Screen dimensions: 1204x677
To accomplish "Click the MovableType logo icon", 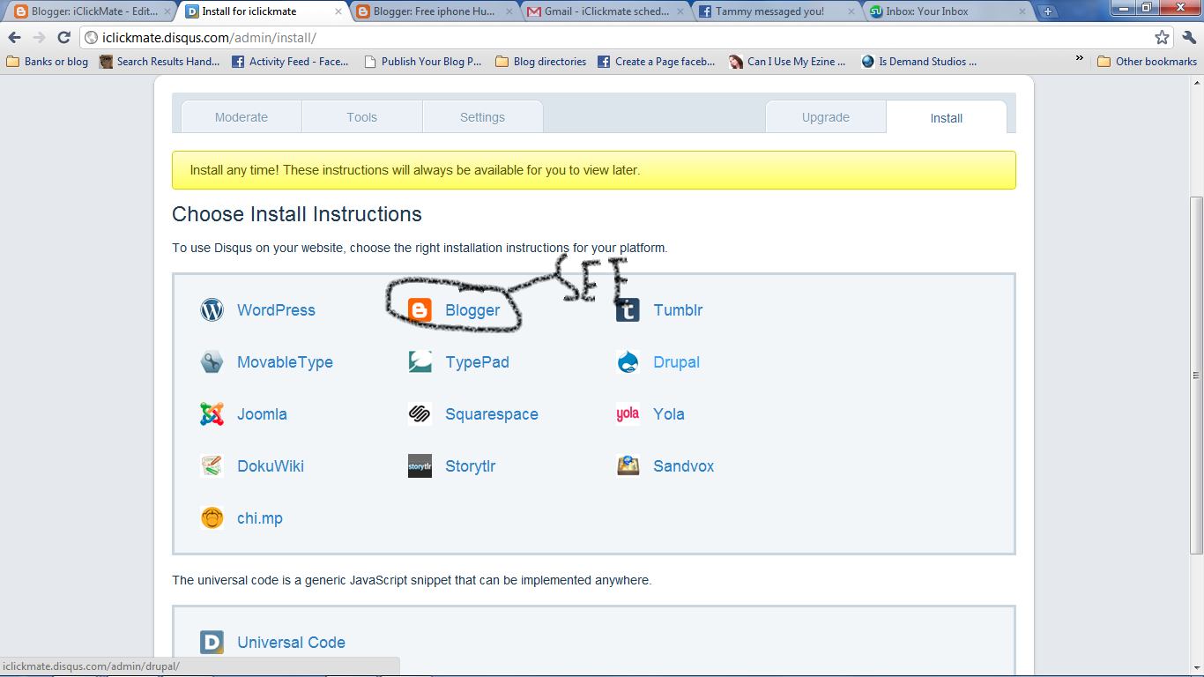I will tap(212, 362).
